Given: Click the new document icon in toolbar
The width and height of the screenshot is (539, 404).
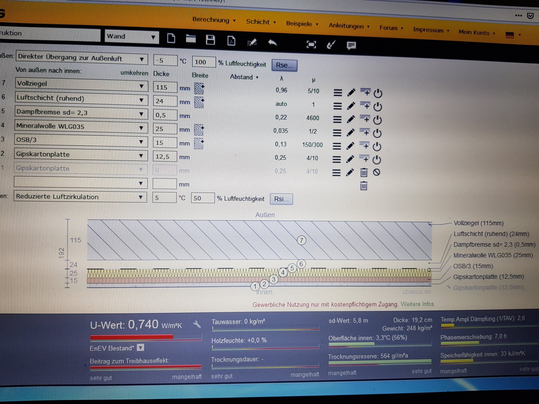Looking at the screenshot, I should point(171,38).
